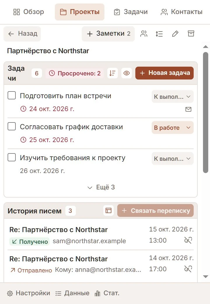Open email from sam@northstar.example
The height and width of the screenshot is (304, 210).
(101, 235)
